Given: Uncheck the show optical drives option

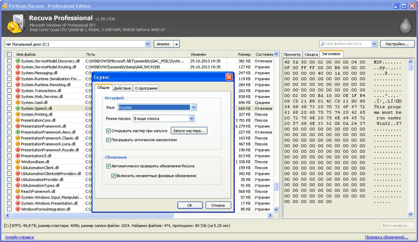Looking at the screenshot, I should pyautogui.click(x=109, y=140).
